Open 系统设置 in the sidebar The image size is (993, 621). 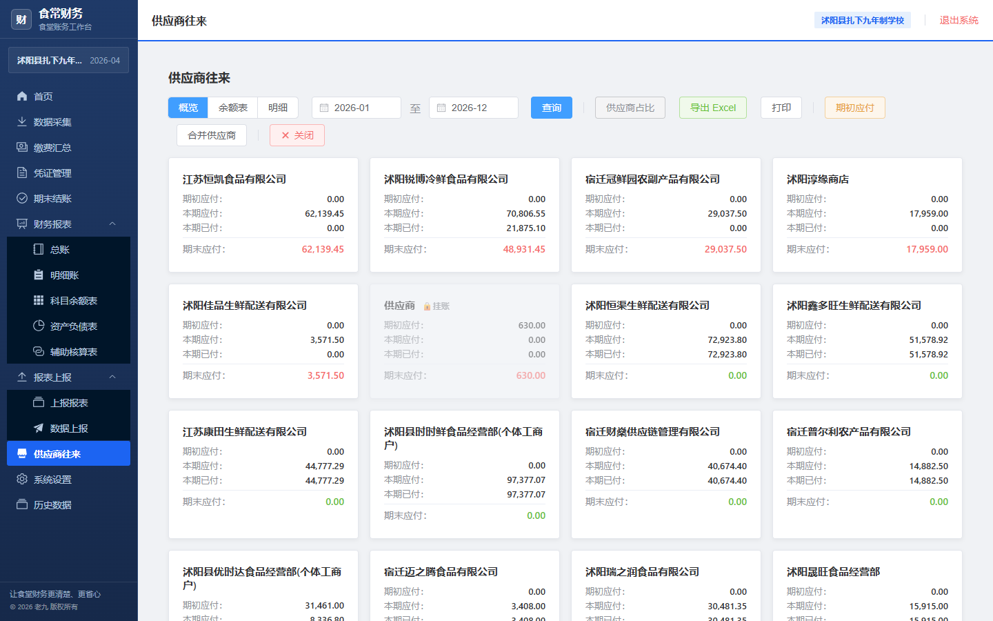68,480
